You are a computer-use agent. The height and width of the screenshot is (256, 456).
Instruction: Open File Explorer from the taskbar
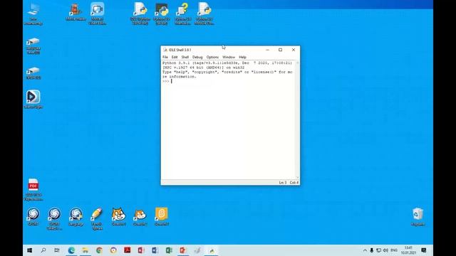(85, 250)
